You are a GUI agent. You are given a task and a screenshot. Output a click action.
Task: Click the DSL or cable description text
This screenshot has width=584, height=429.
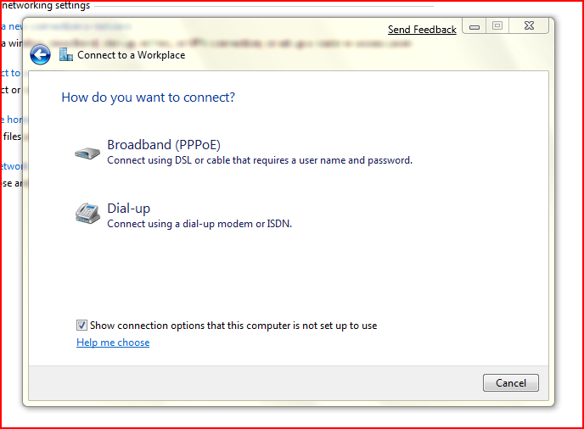(260, 160)
